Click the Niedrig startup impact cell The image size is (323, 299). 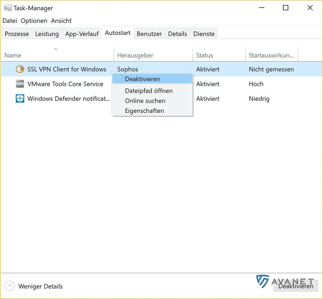(x=259, y=99)
